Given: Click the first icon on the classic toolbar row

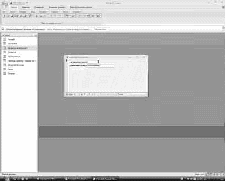Looking at the screenshot, I should 4,16.
